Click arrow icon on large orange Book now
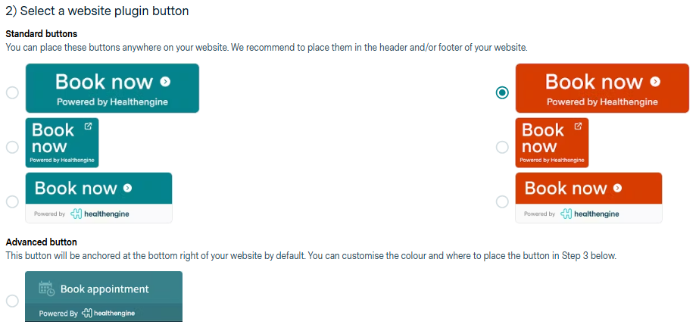This screenshot has height=331, width=699. click(x=655, y=81)
